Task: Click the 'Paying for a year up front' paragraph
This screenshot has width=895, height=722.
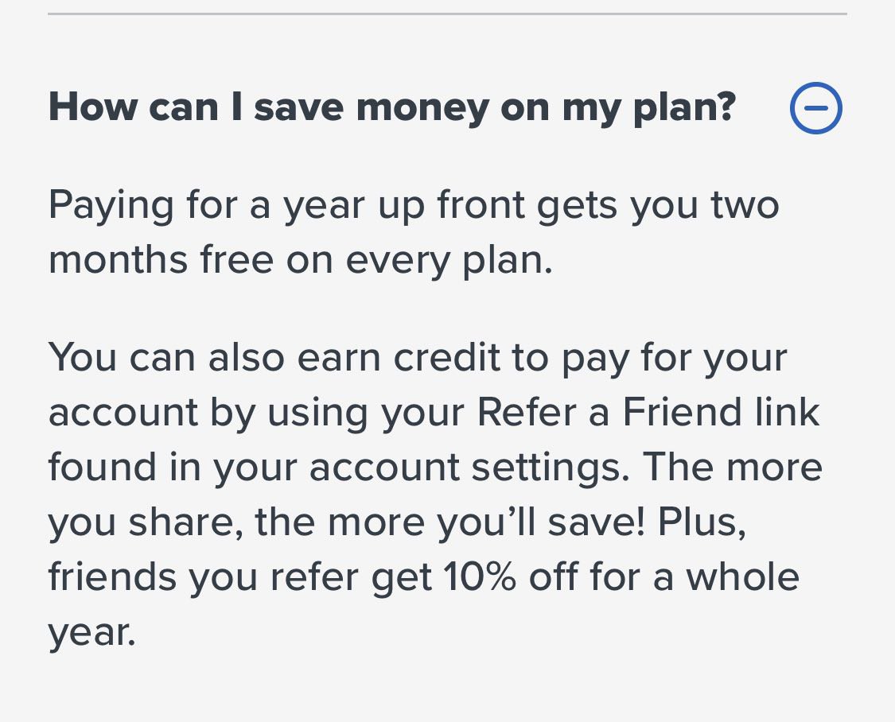Action: pos(414,233)
